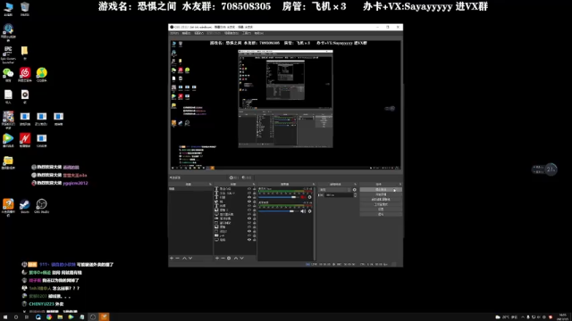The width and height of the screenshot is (572, 321).
Task: Click the Filters button above the Sources dock
Action: [247, 177]
